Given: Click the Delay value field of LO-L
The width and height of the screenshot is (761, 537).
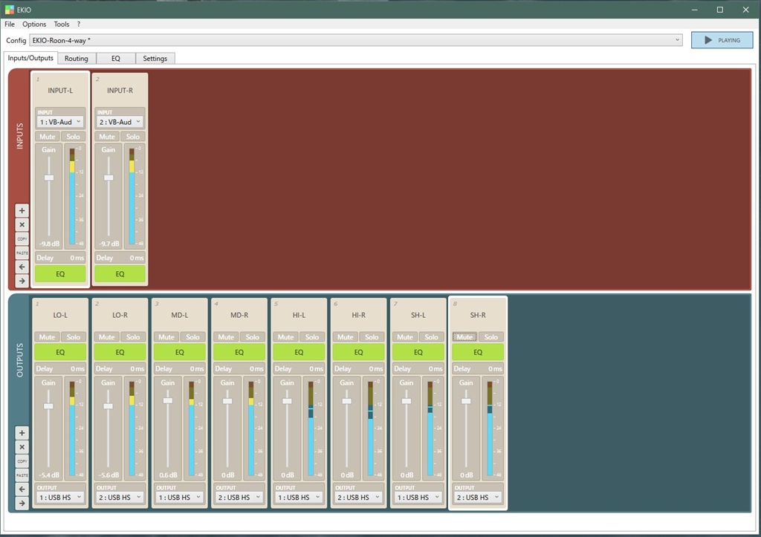Looking at the screenshot, I should [x=77, y=368].
